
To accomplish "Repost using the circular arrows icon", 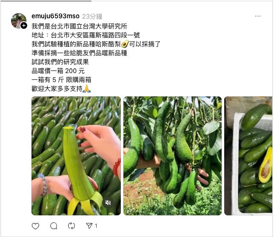I will (x=71, y=226).
